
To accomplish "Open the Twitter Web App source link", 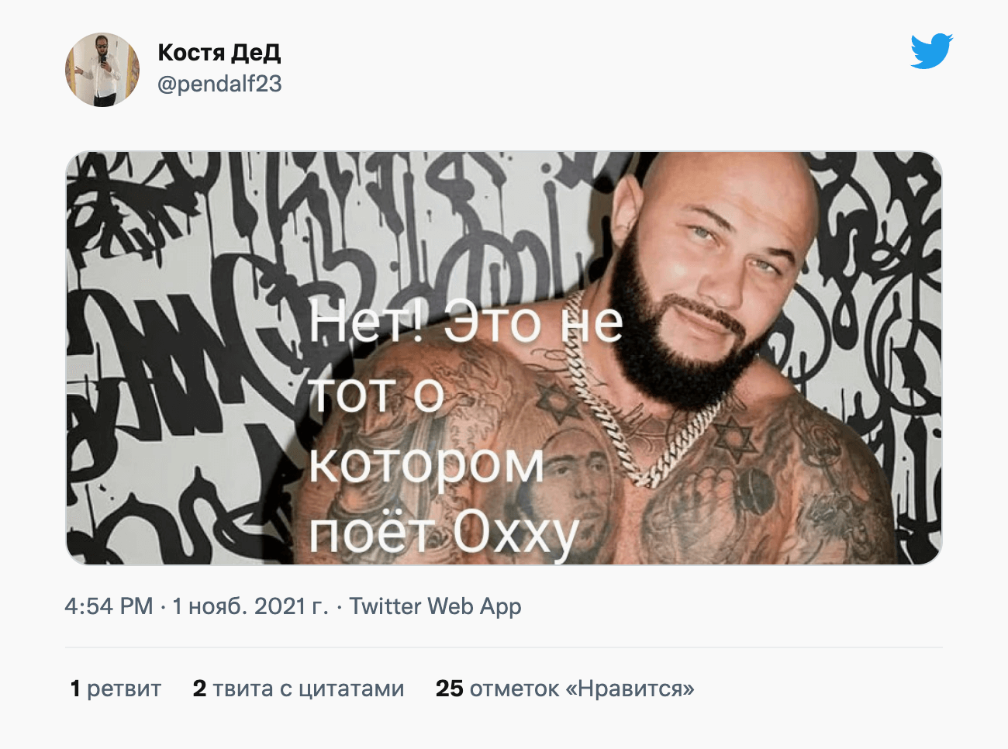I will point(435,606).
